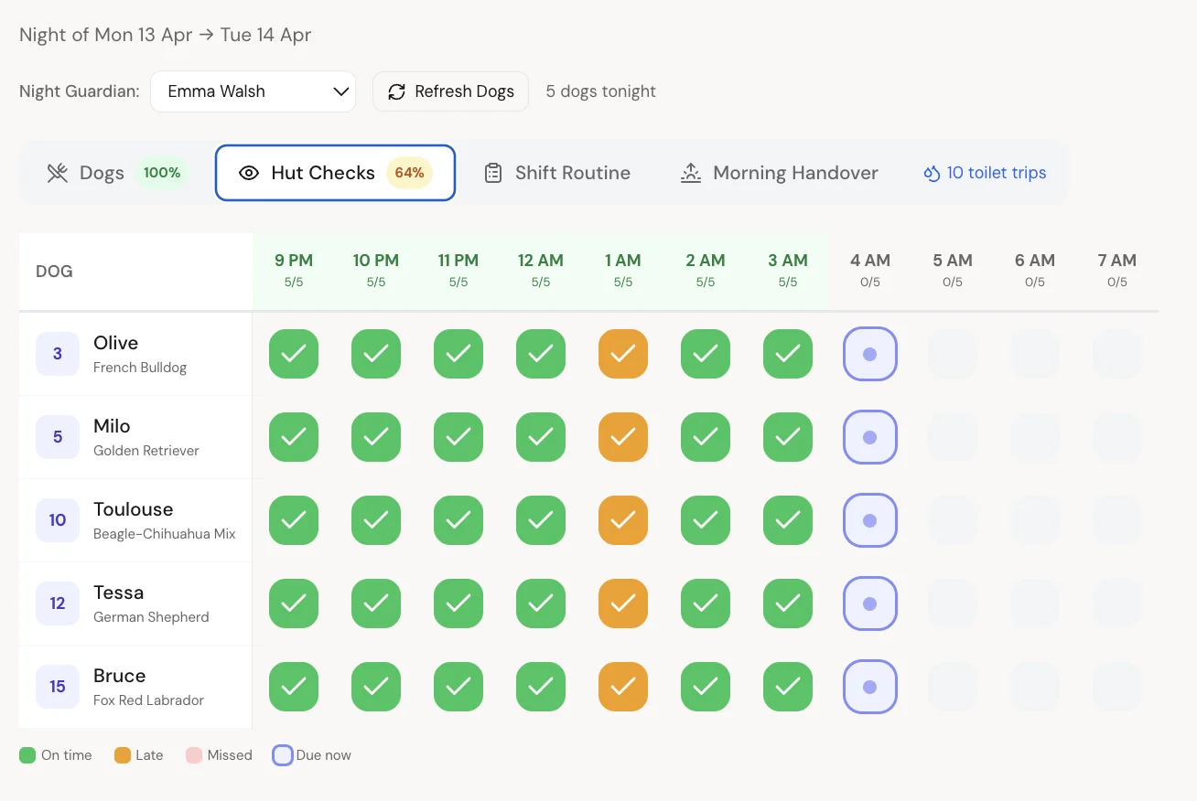Screen dimensions: 1197x801
Task: Toggle Toulouse's late 1 AM check
Action: [x=623, y=520]
